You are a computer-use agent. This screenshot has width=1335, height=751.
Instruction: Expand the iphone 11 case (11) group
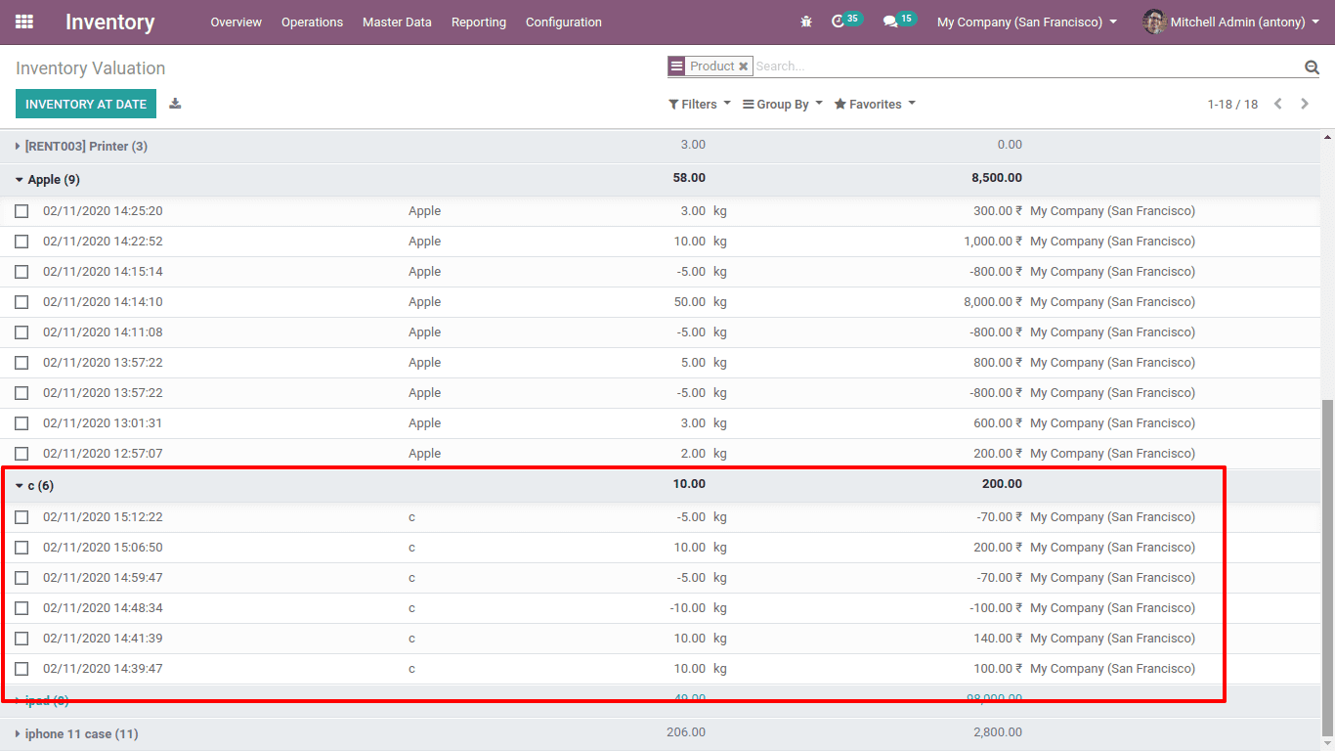pos(76,733)
